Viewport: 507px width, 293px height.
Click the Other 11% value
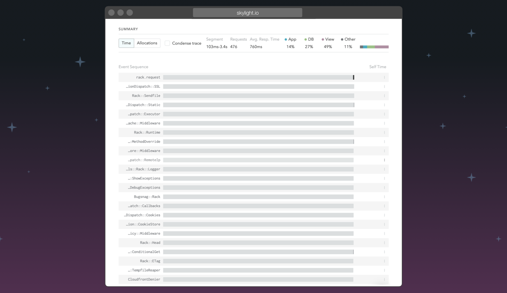tap(348, 47)
